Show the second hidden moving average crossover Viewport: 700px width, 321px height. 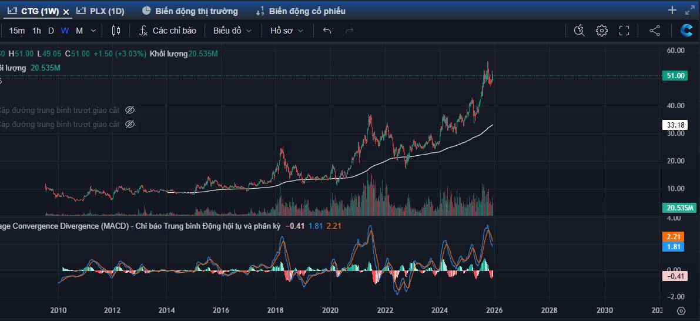click(130, 124)
